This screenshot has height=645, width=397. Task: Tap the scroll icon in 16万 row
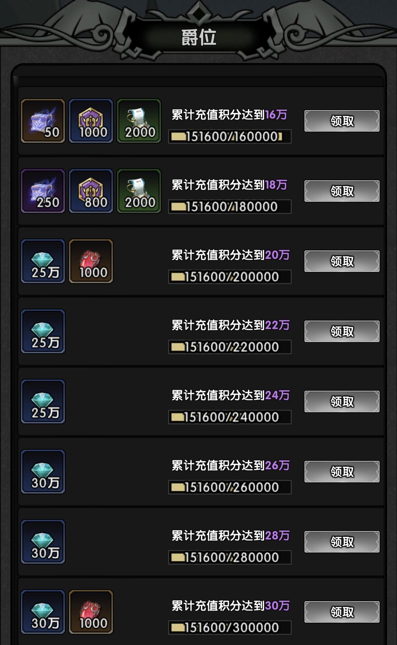point(139,121)
